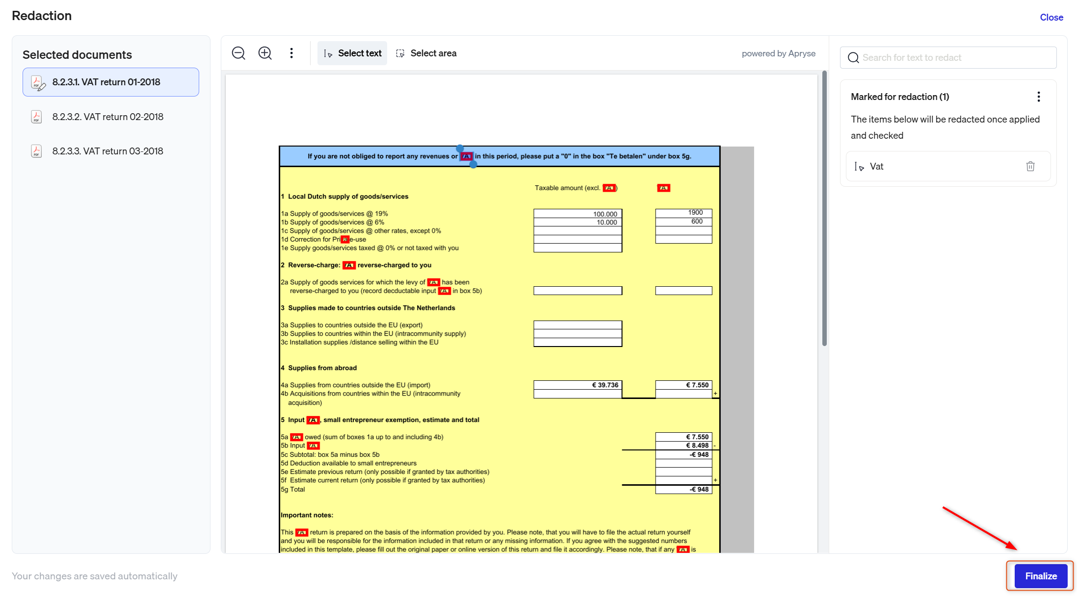Click '3 Supplies made to countries outside' heading

point(368,308)
